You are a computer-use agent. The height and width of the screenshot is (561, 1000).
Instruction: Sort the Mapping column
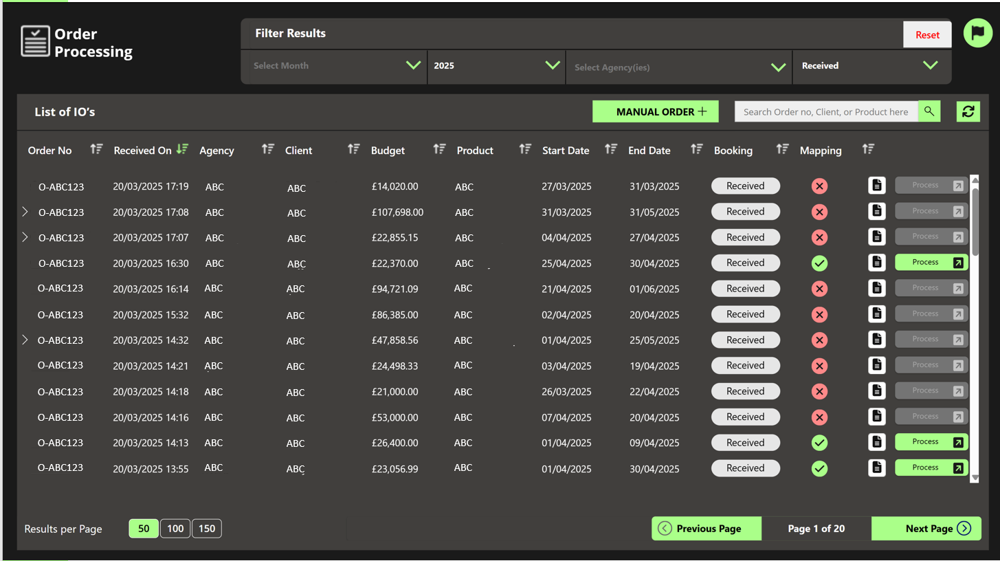pos(868,149)
